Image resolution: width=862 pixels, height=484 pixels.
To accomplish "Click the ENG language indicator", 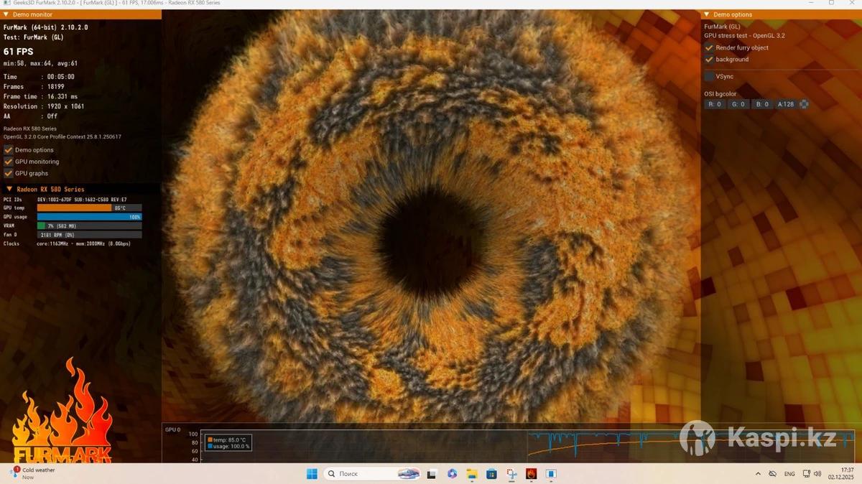I will click(789, 474).
